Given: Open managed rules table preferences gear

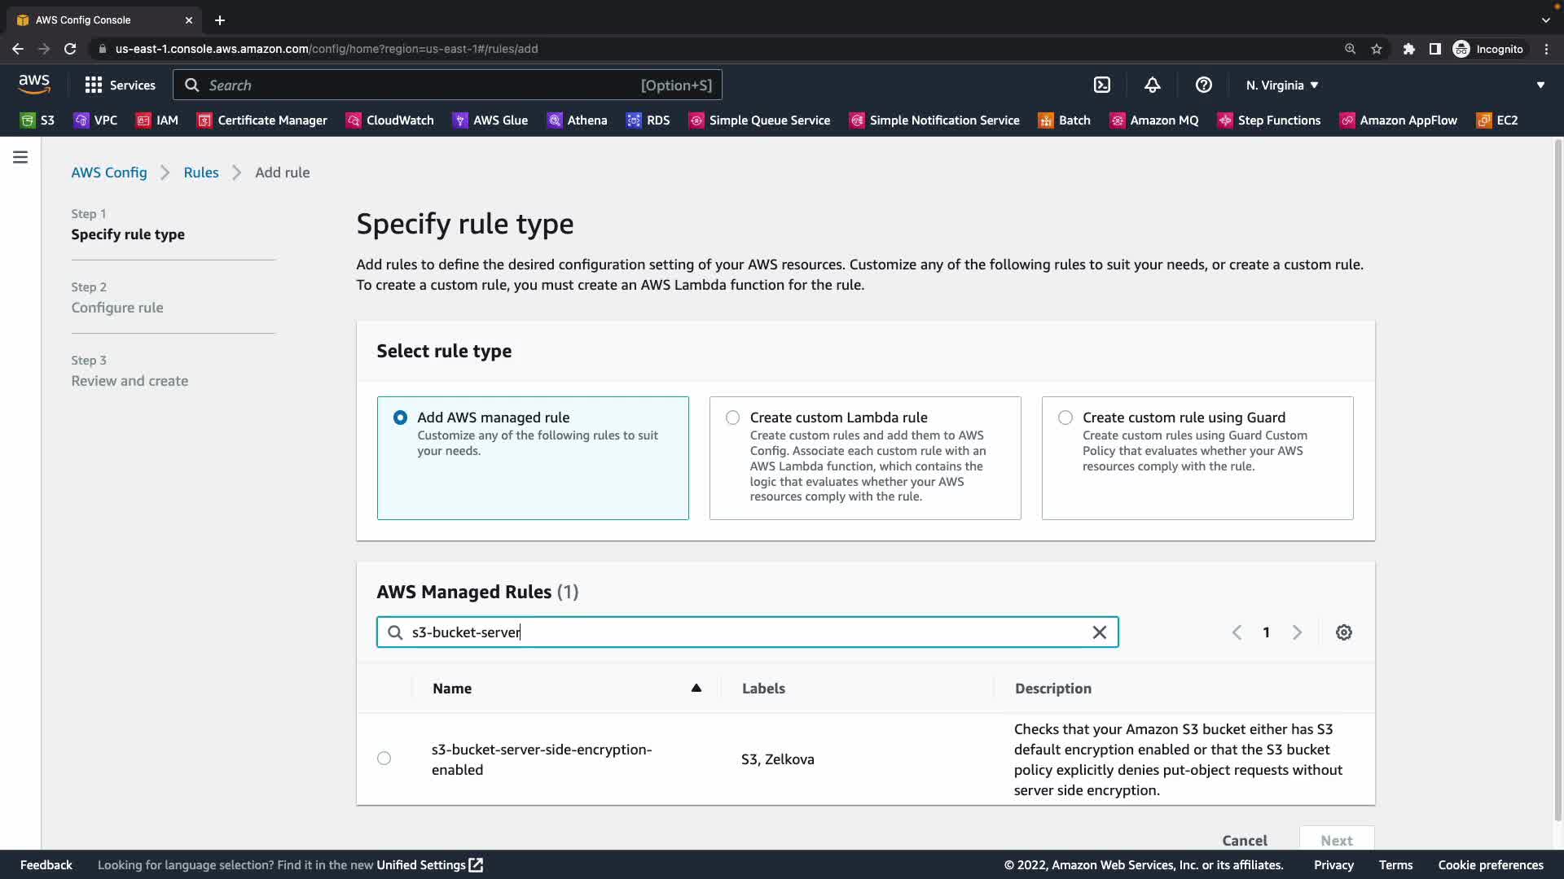Looking at the screenshot, I should [1343, 632].
